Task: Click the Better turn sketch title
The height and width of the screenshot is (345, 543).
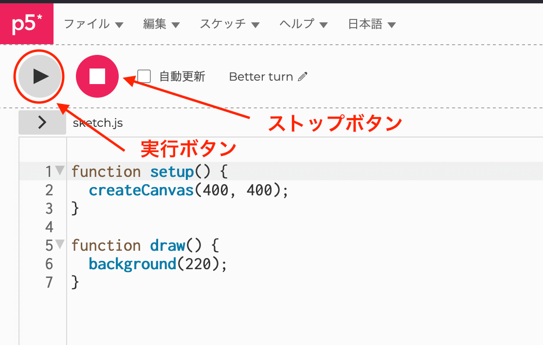Action: [x=261, y=77]
